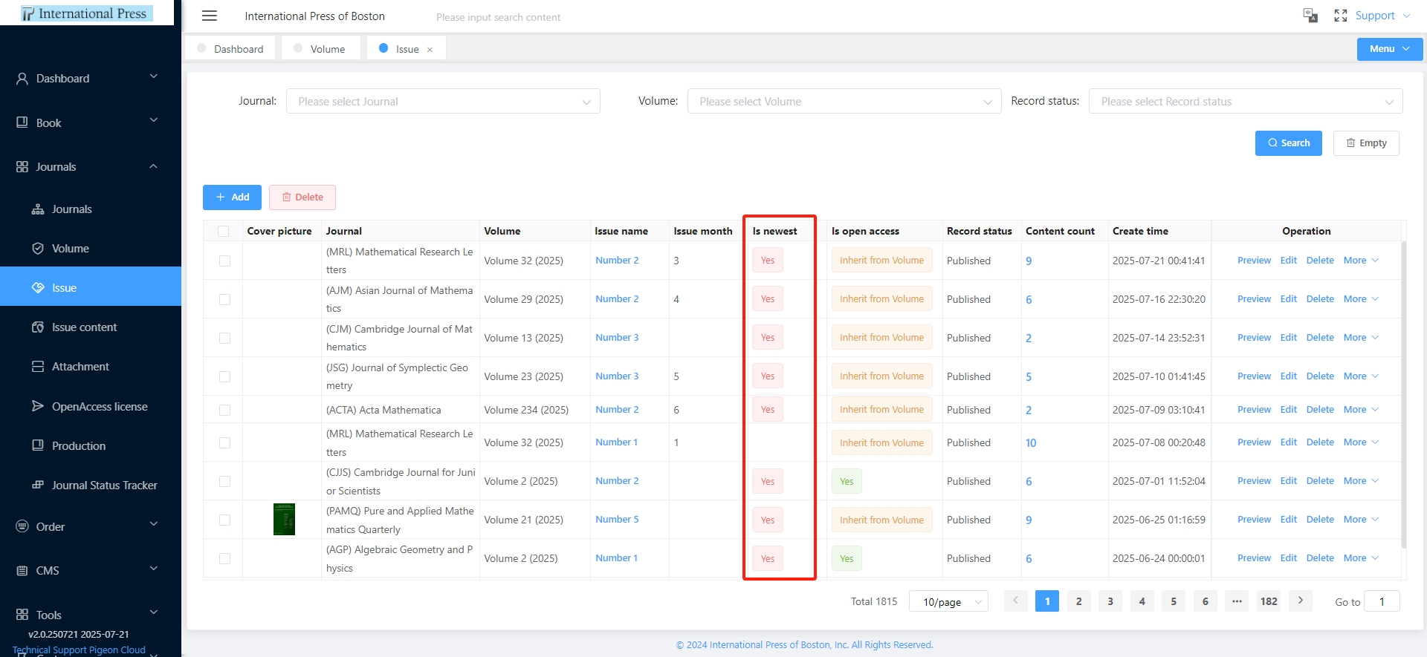Open the Record status dropdown

[1246, 101]
